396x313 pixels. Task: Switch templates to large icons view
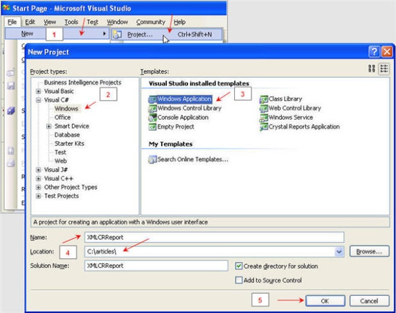pos(372,69)
